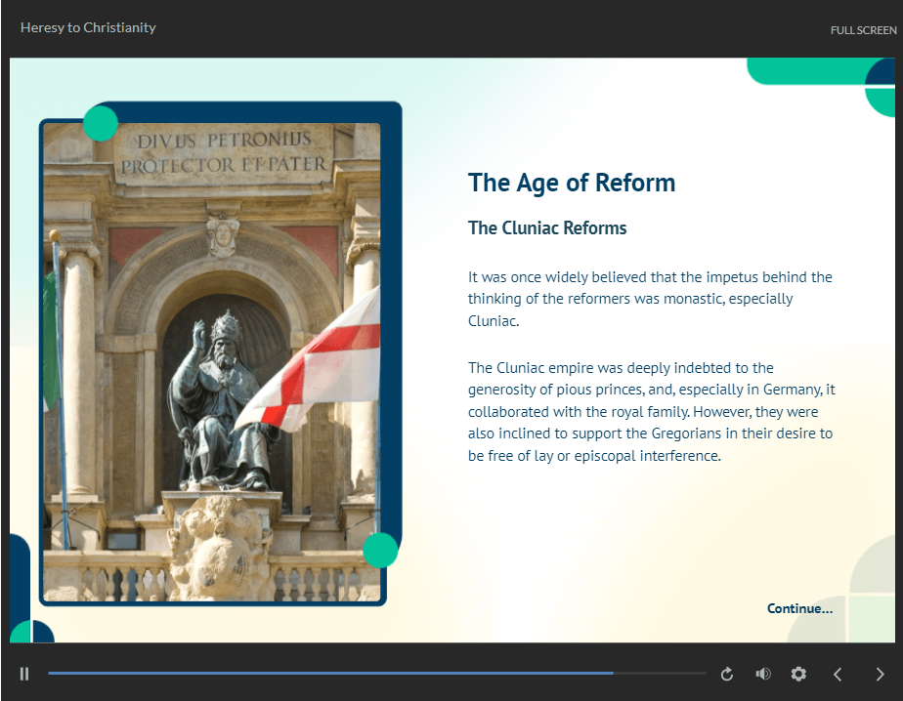Click the statue photograph
Viewport: 903px width, 701px height.
212,362
